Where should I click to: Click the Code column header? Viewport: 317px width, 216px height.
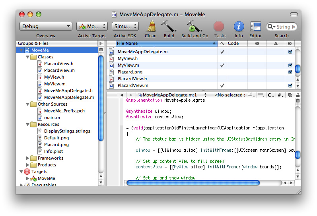pyautogui.click(x=237, y=43)
